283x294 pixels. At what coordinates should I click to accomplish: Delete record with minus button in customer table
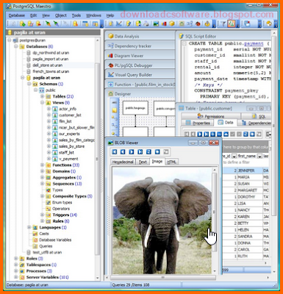click(219, 134)
